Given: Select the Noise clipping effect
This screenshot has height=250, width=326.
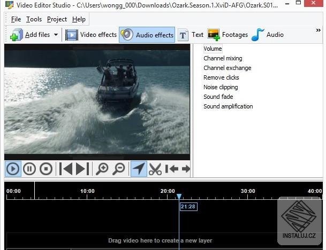Looking at the screenshot, I should click(x=221, y=87).
